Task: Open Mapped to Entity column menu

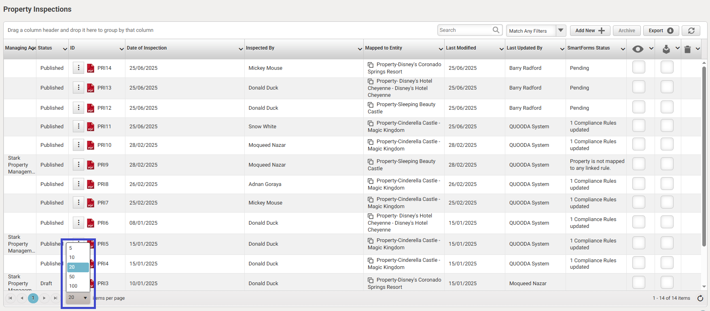Action: pos(441,49)
